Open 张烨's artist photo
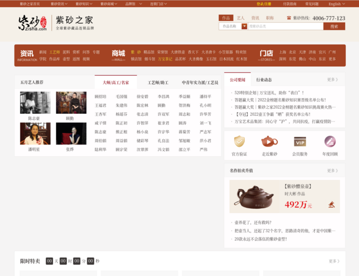The width and height of the screenshot is (359, 276). (71, 134)
